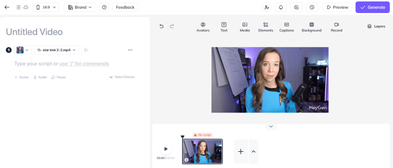This screenshot has height=168, width=393.
Task: Open notifications bell
Action: click(x=281, y=7)
